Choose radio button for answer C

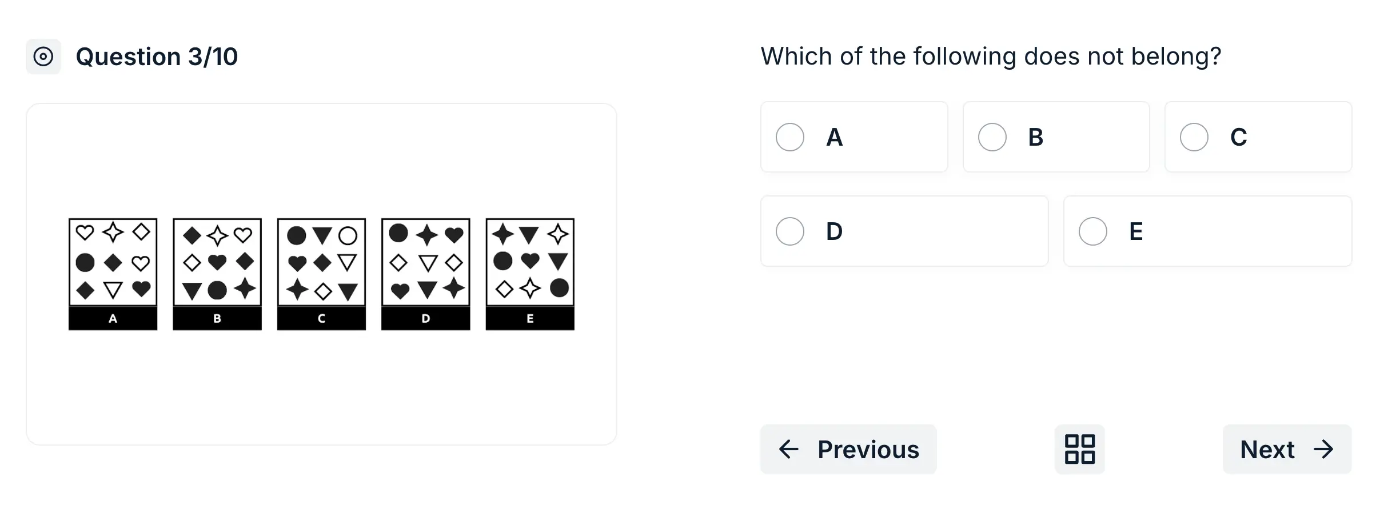(1194, 137)
